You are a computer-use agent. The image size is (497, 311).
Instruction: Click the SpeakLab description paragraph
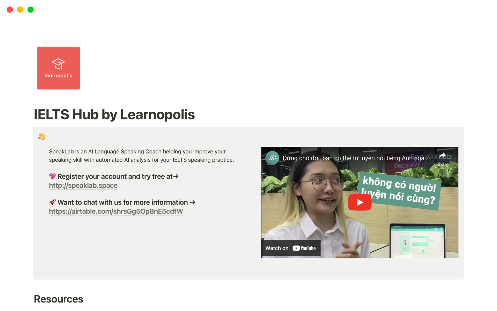coord(141,156)
